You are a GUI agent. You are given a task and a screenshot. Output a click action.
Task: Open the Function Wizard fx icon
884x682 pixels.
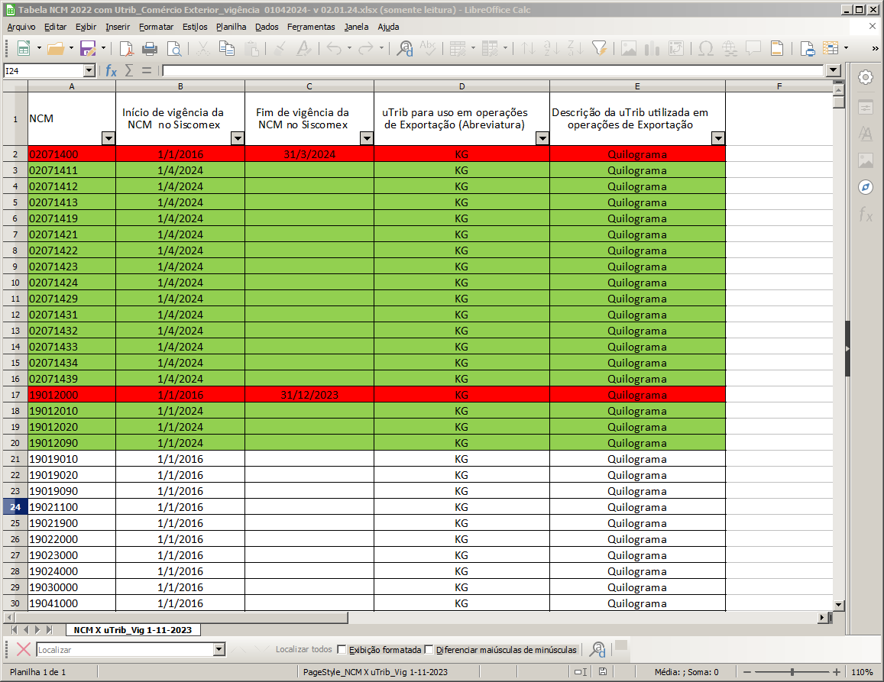[111, 70]
